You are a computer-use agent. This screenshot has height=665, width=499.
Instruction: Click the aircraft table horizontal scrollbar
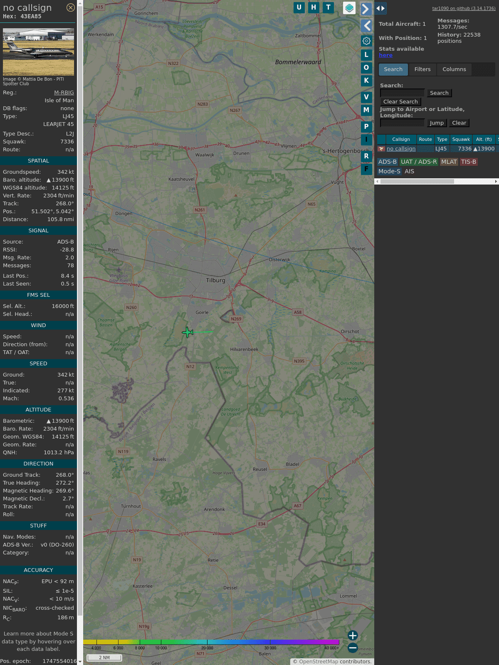tap(417, 182)
